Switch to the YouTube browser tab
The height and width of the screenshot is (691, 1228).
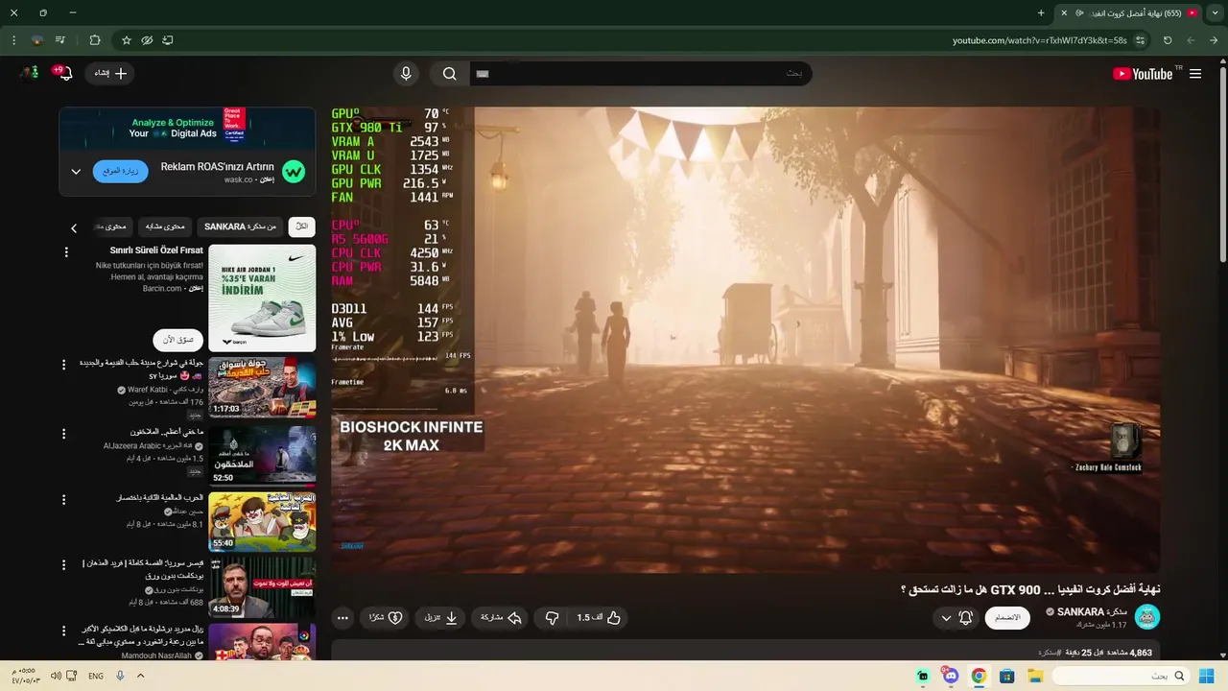tap(1135, 12)
